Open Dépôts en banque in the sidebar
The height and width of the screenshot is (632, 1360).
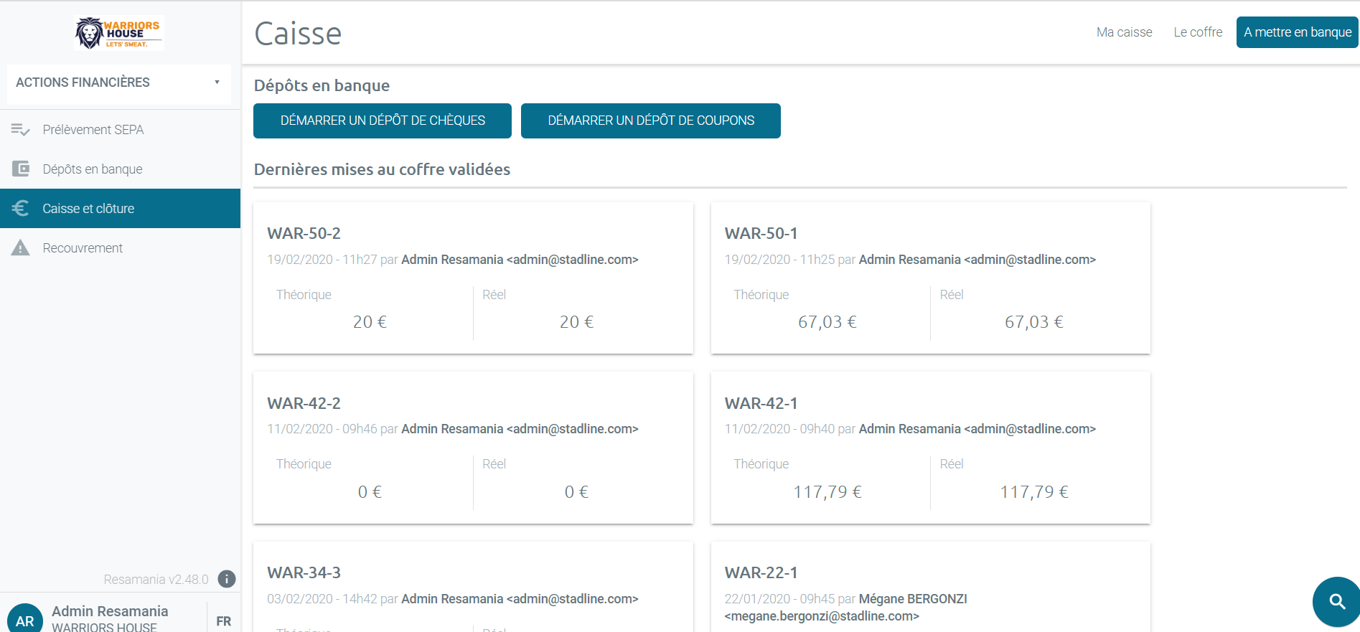coord(120,169)
